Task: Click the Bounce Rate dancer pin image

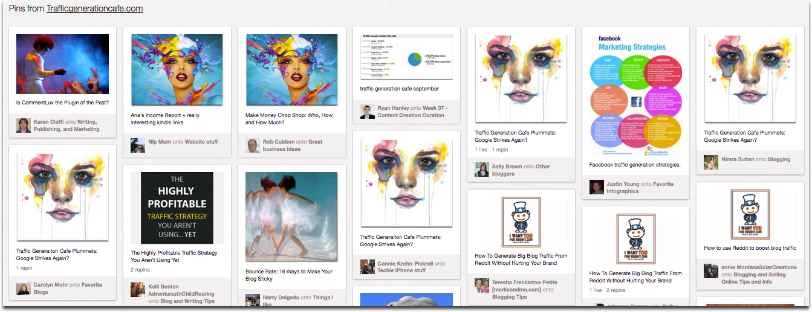Action: point(291,217)
